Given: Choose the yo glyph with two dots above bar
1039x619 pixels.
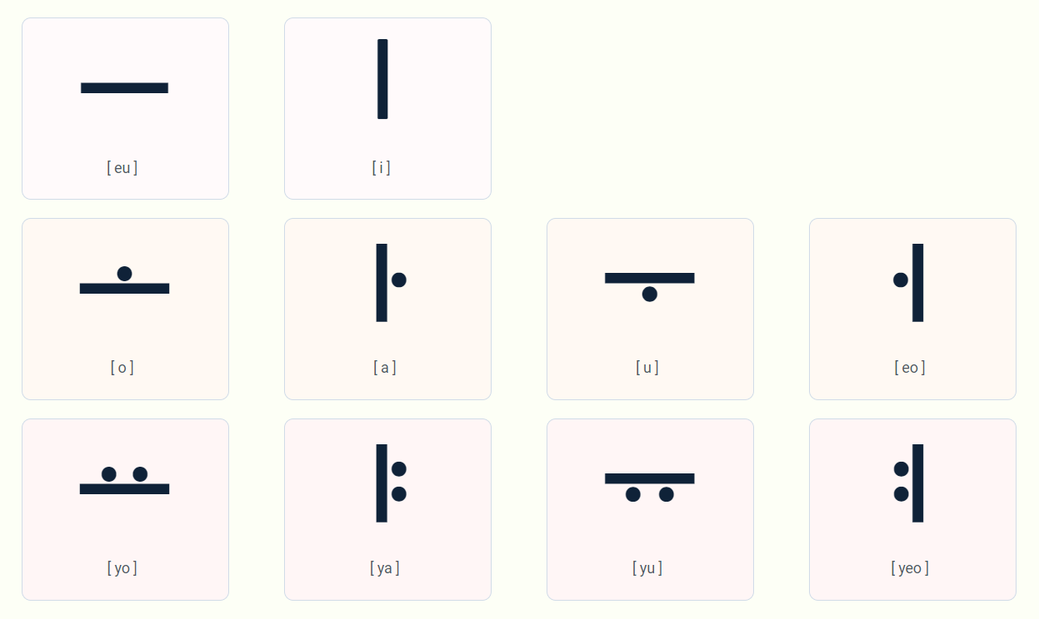Looking at the screenshot, I should pyautogui.click(x=124, y=481).
